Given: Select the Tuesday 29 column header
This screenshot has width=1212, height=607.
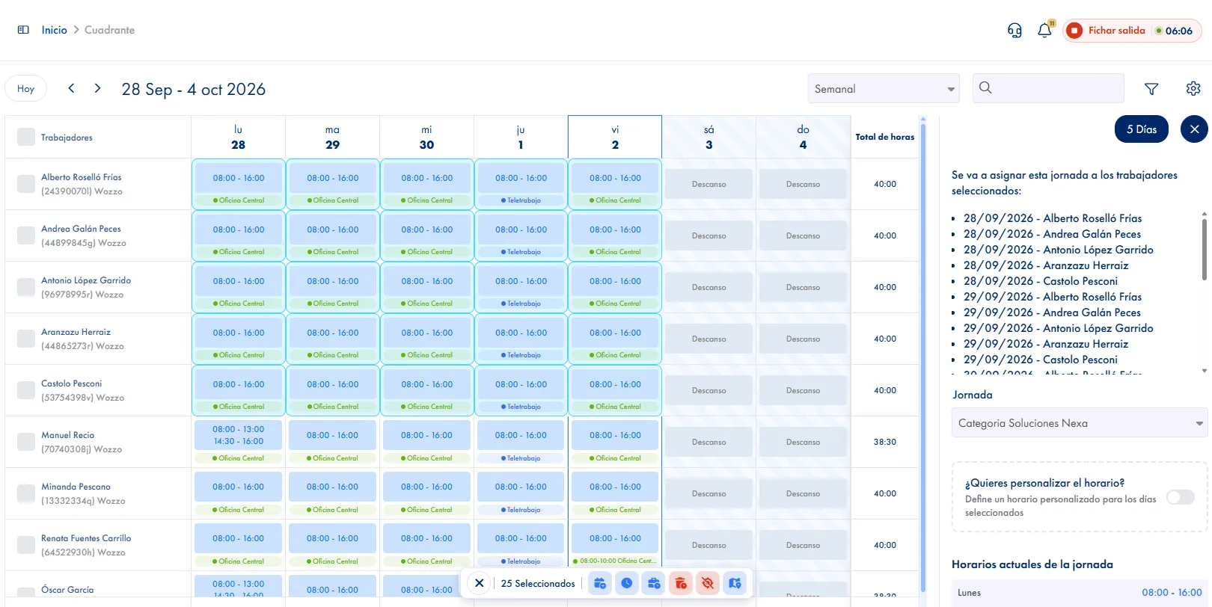Looking at the screenshot, I should coord(332,137).
